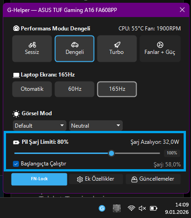
Task: Click the Ek Özellikler gear icon
Action: coord(80,179)
